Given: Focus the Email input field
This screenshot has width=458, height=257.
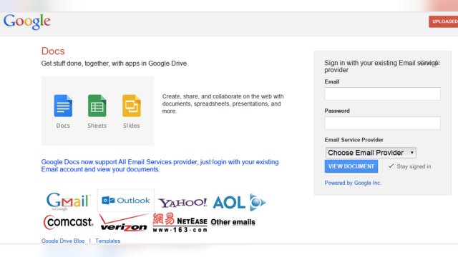Looking at the screenshot, I should pyautogui.click(x=382, y=94).
